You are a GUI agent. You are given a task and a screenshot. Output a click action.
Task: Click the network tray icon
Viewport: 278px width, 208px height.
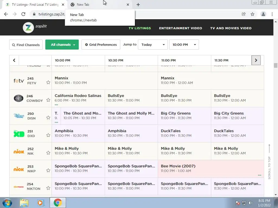[244, 203]
